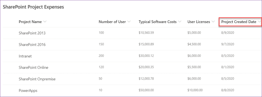Click the $20,000.35 software cost cell
The width and height of the screenshot is (262, 97).
coord(146,67)
